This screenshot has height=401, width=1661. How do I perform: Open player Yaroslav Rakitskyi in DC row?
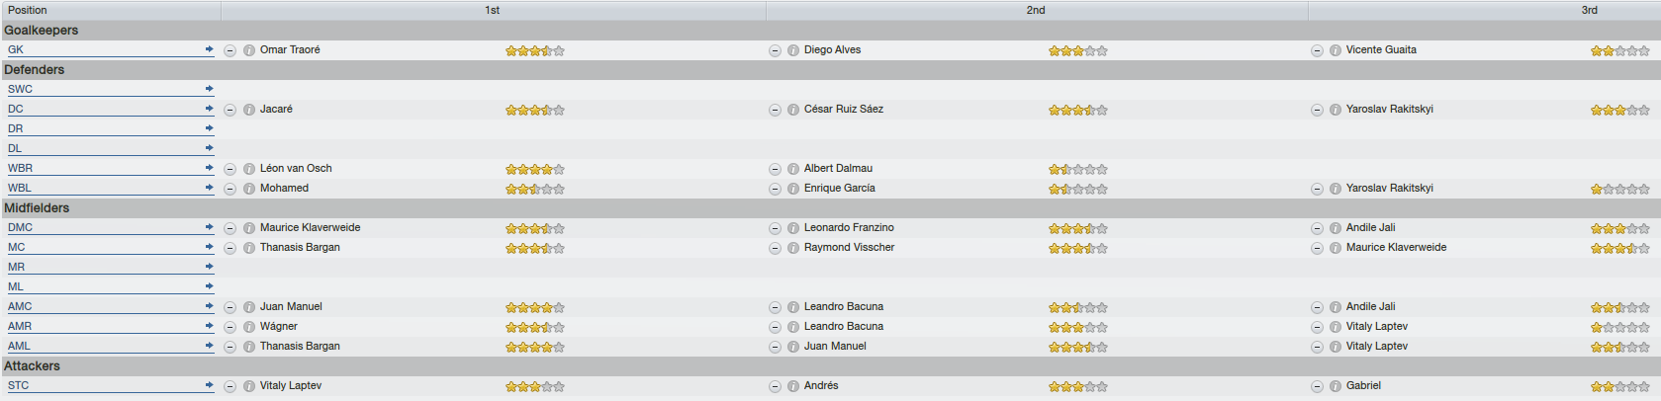pos(1389,109)
